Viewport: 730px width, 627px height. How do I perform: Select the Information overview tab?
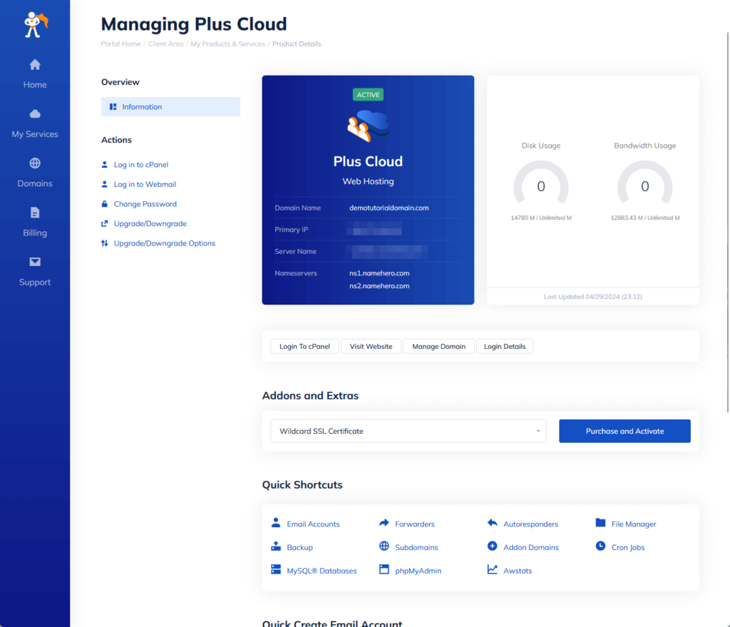coord(171,107)
